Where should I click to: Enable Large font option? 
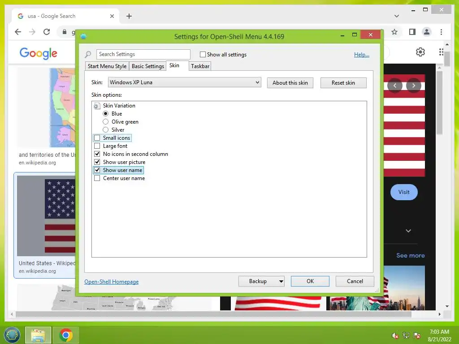(x=97, y=146)
